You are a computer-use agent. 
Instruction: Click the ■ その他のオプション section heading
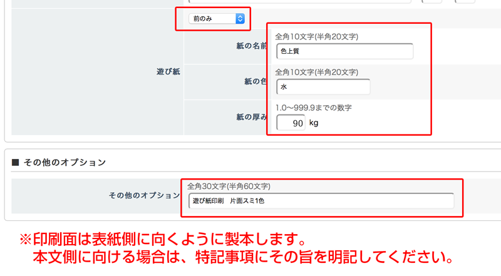coord(59,162)
